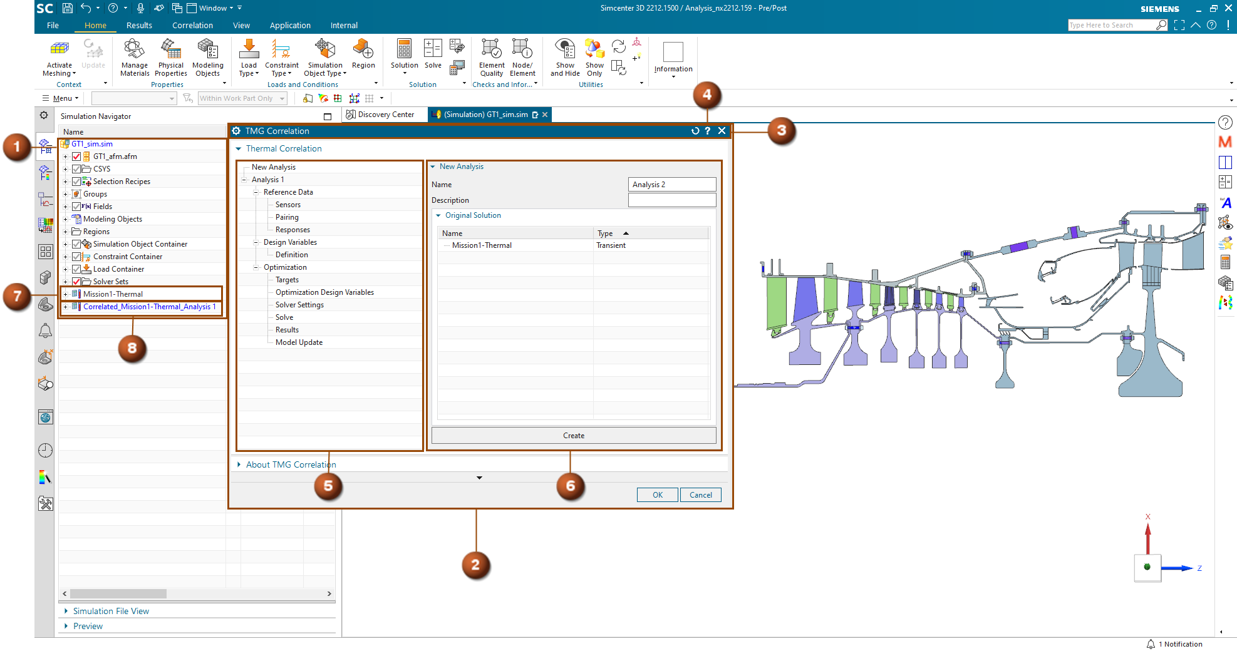Collapse Analysis 1 tree node
1237x651 pixels.
point(244,180)
